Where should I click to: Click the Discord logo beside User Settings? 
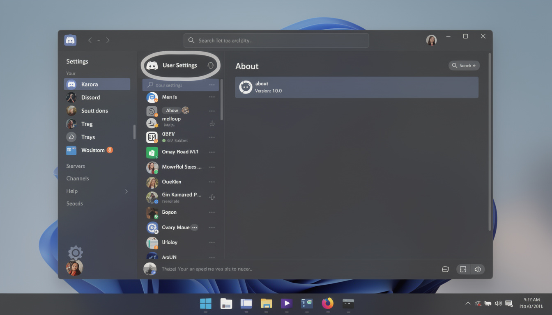pyautogui.click(x=152, y=65)
